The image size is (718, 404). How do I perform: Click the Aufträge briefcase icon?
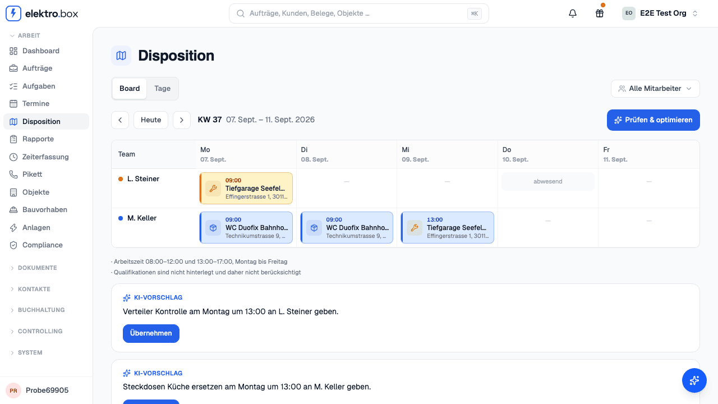pyautogui.click(x=13, y=68)
